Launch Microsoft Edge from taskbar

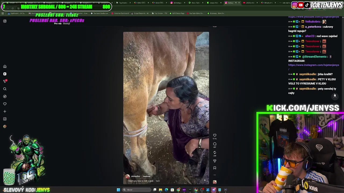166,190
